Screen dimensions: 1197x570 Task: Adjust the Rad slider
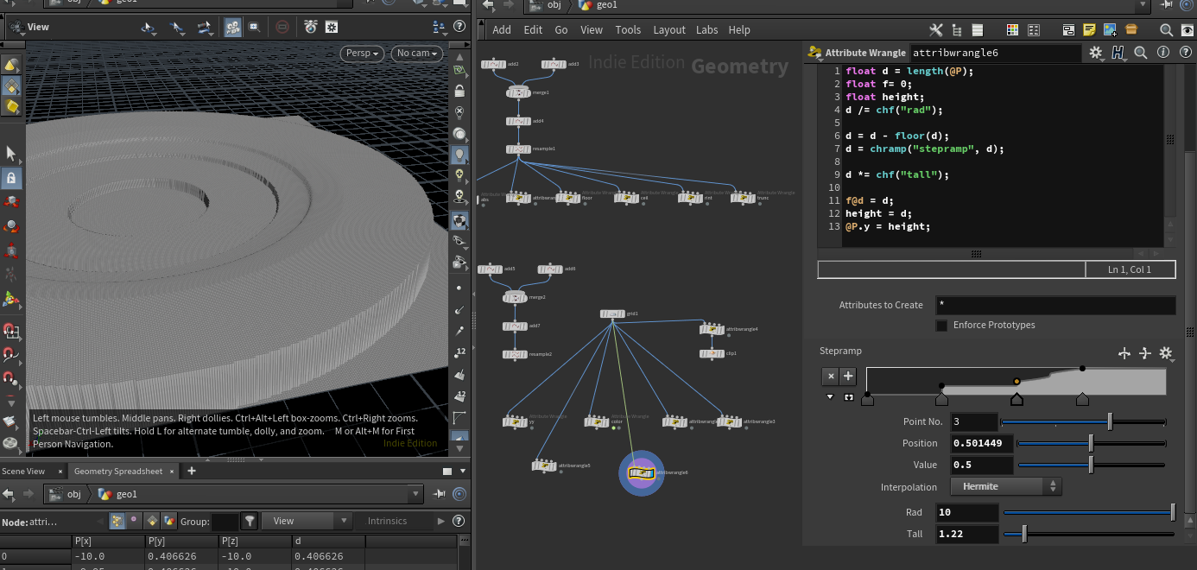point(1088,513)
